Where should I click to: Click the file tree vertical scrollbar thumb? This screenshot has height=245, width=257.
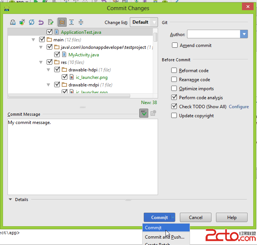click(x=155, y=37)
